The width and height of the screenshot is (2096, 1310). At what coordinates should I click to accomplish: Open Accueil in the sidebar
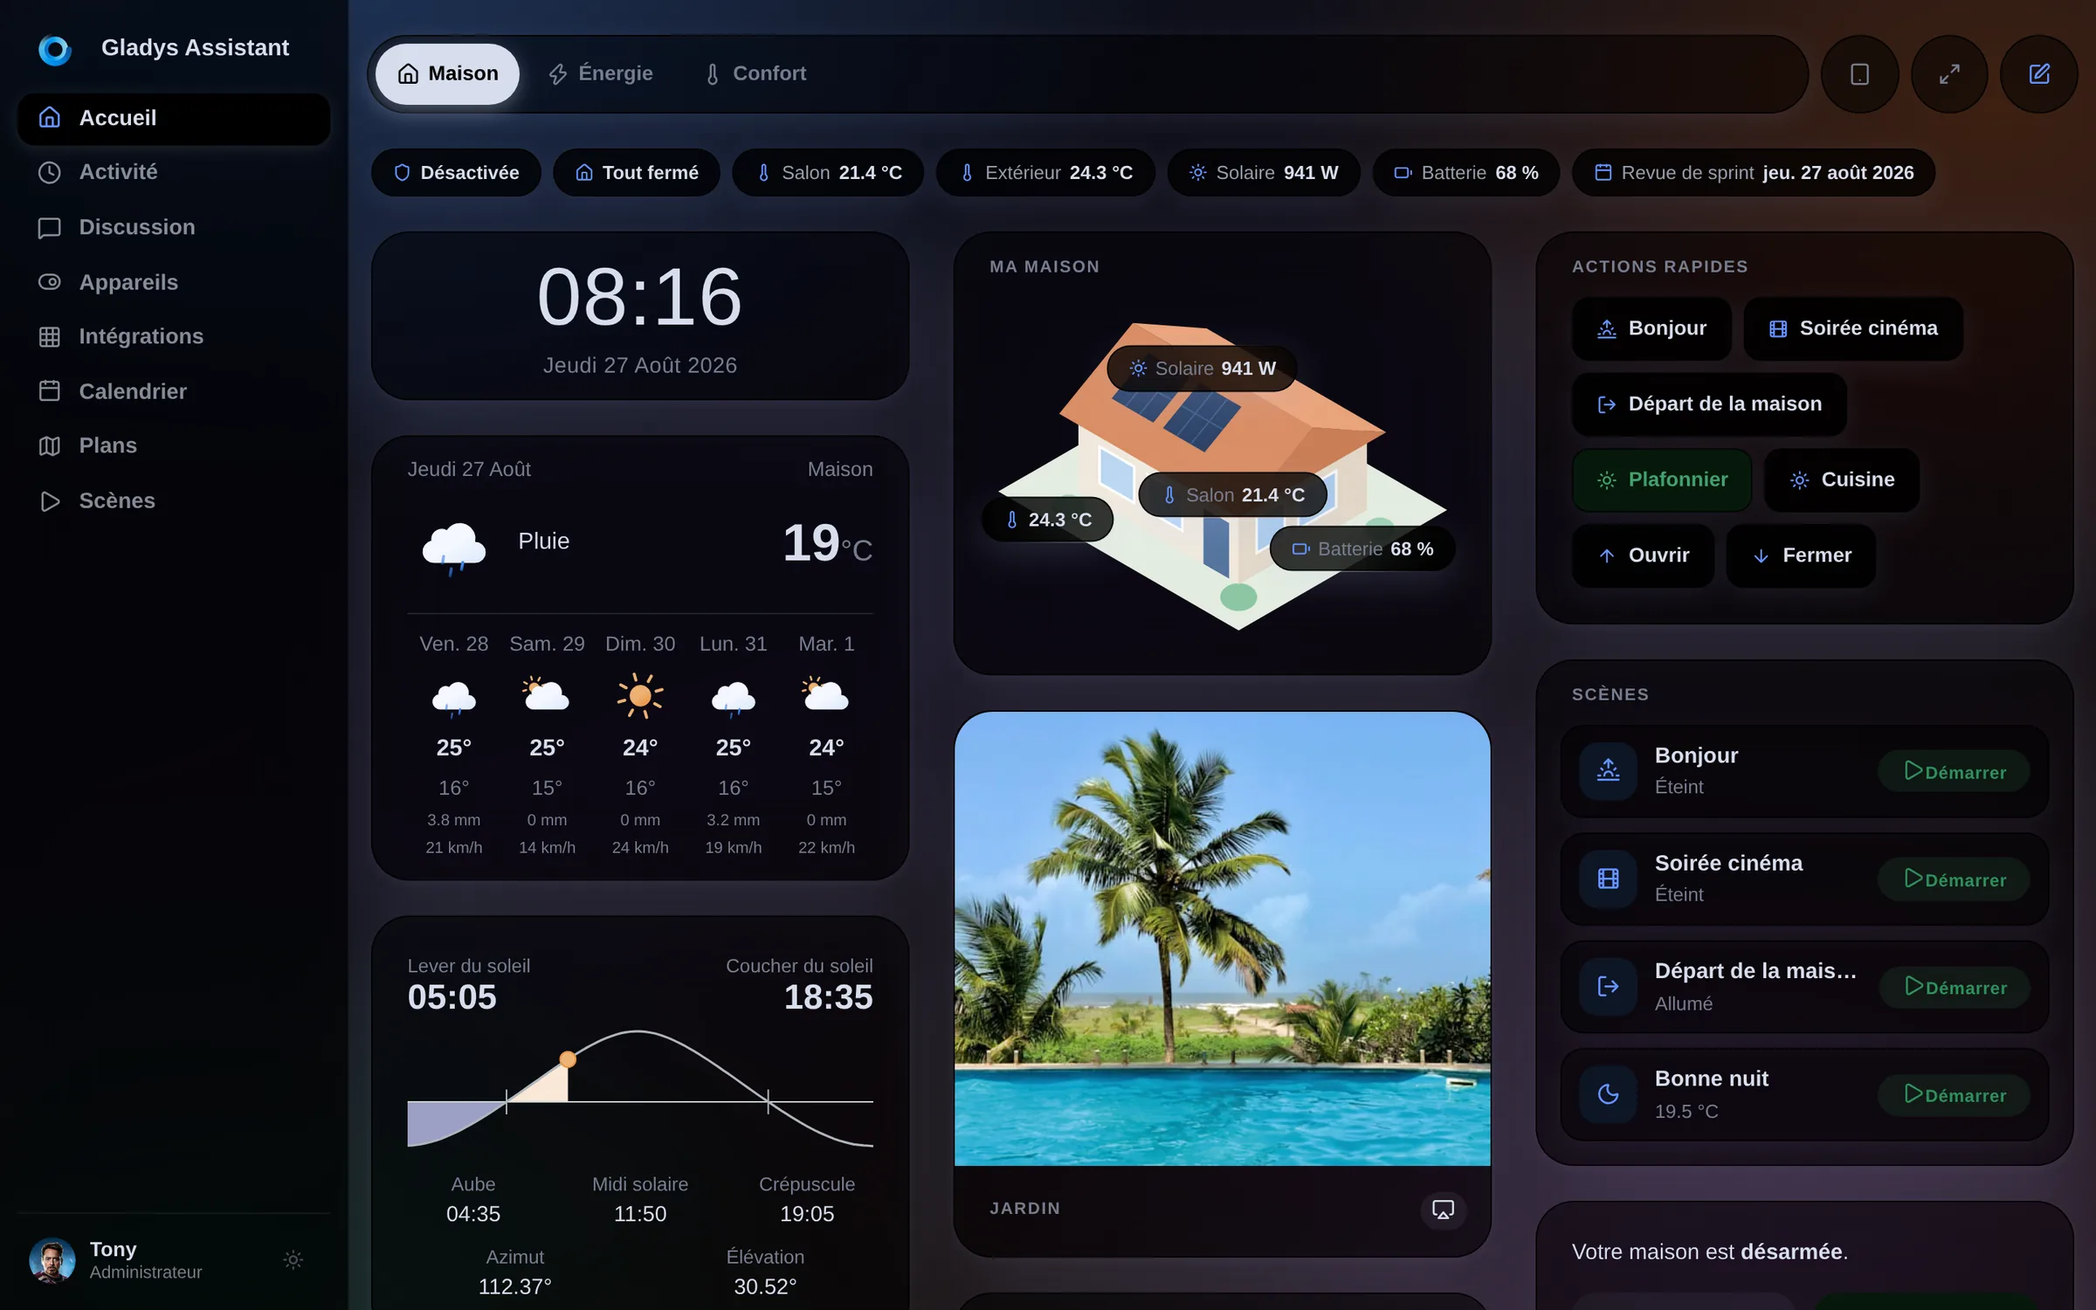pos(174,118)
